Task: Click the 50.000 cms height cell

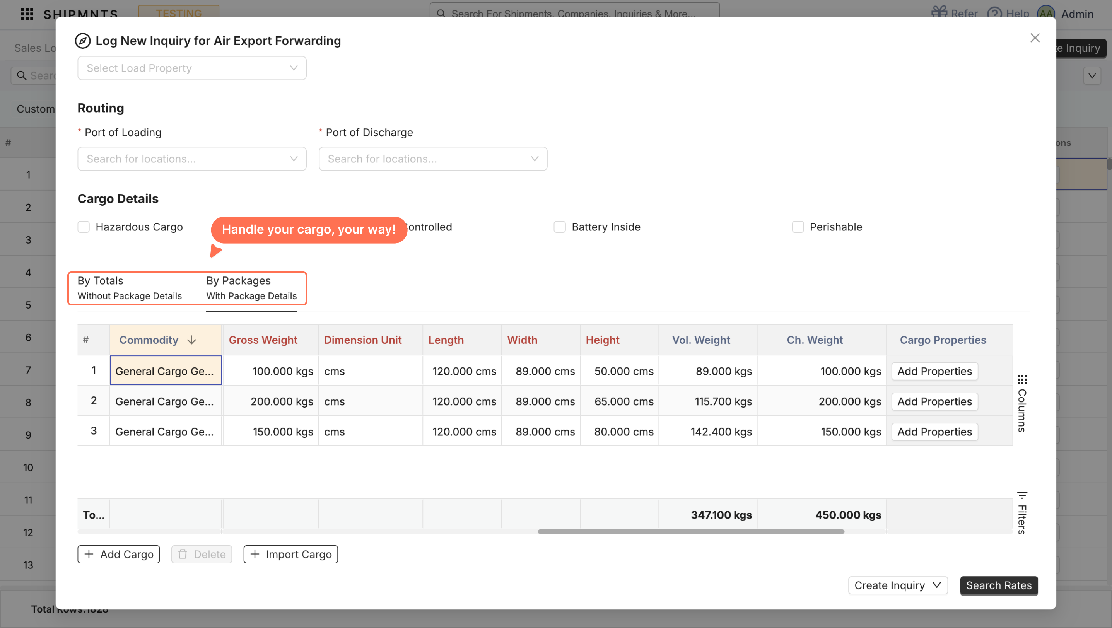Action: [619, 371]
